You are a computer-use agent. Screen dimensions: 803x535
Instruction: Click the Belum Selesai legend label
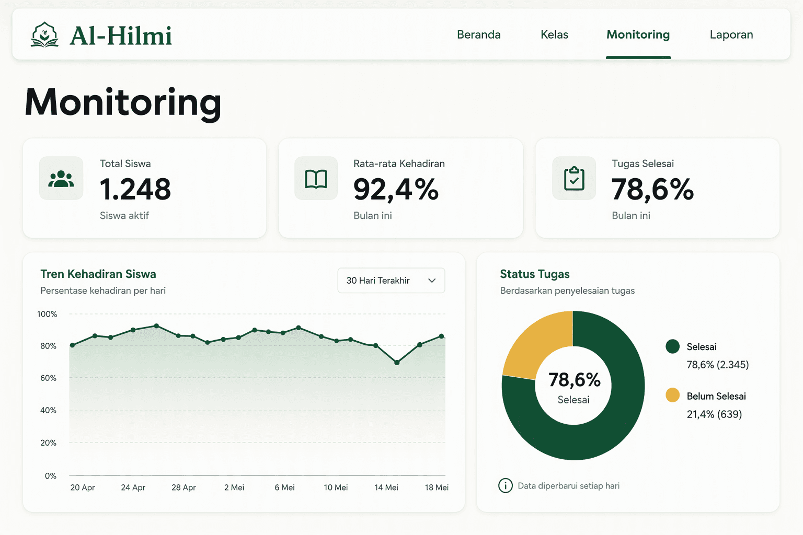716,396
